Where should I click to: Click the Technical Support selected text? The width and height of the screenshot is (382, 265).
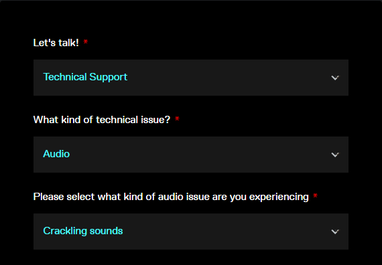(85, 77)
